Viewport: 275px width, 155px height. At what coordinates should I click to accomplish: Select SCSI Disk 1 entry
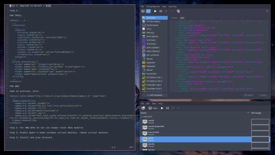coord(155,40)
